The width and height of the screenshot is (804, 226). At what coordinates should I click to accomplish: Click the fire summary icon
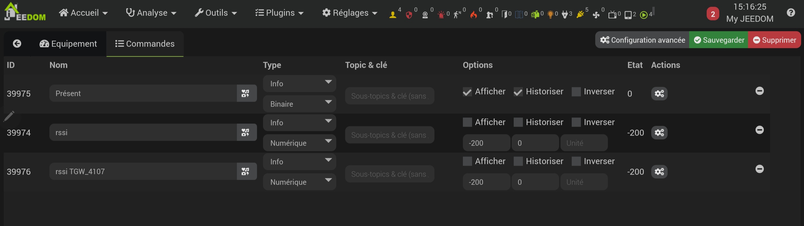473,14
